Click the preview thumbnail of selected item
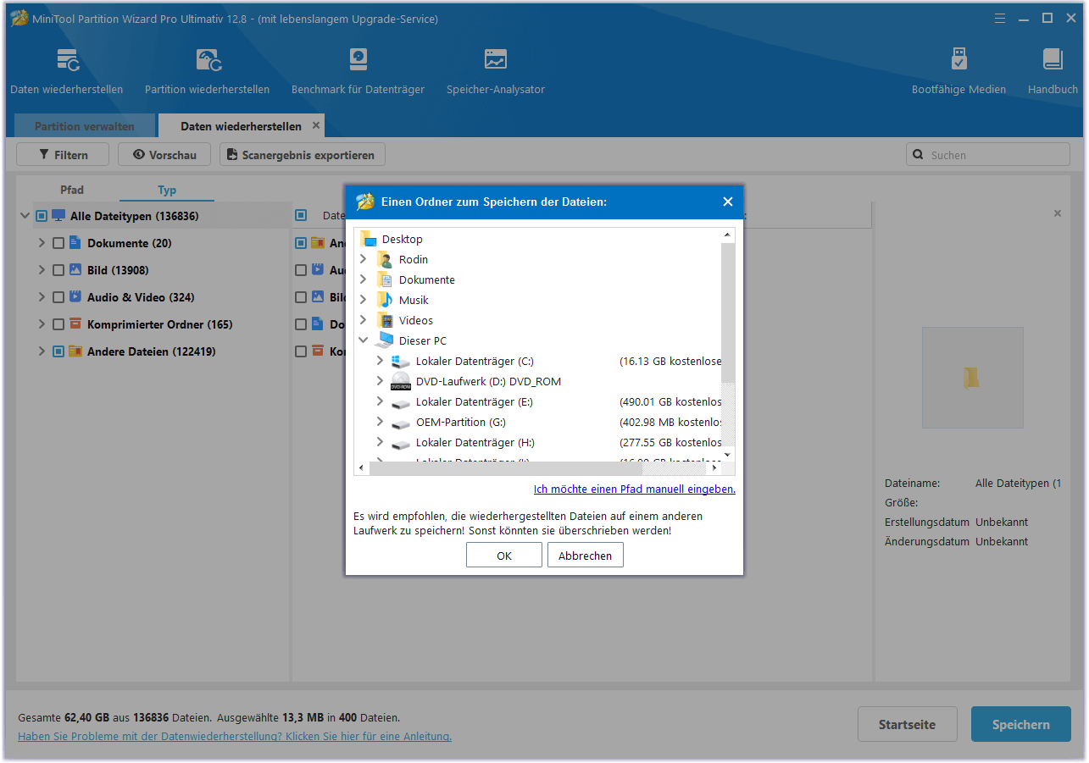Viewport: 1089px width, 763px height. coord(972,378)
